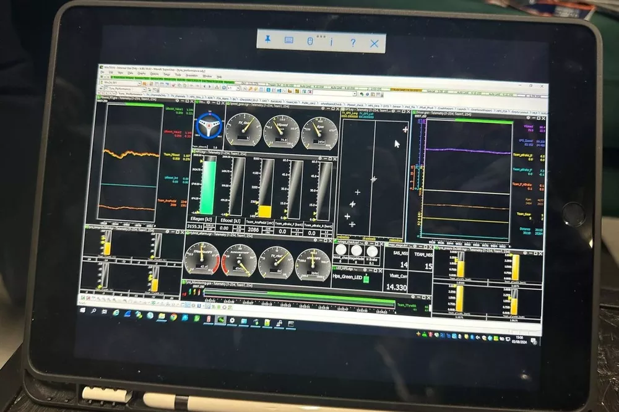
Task: Open the taskbar search icon
Action: (97, 311)
